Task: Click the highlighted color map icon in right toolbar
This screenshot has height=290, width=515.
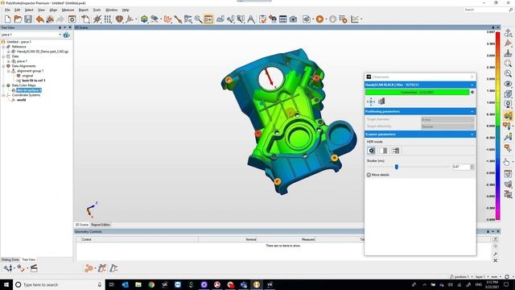Action: pyautogui.click(x=508, y=115)
